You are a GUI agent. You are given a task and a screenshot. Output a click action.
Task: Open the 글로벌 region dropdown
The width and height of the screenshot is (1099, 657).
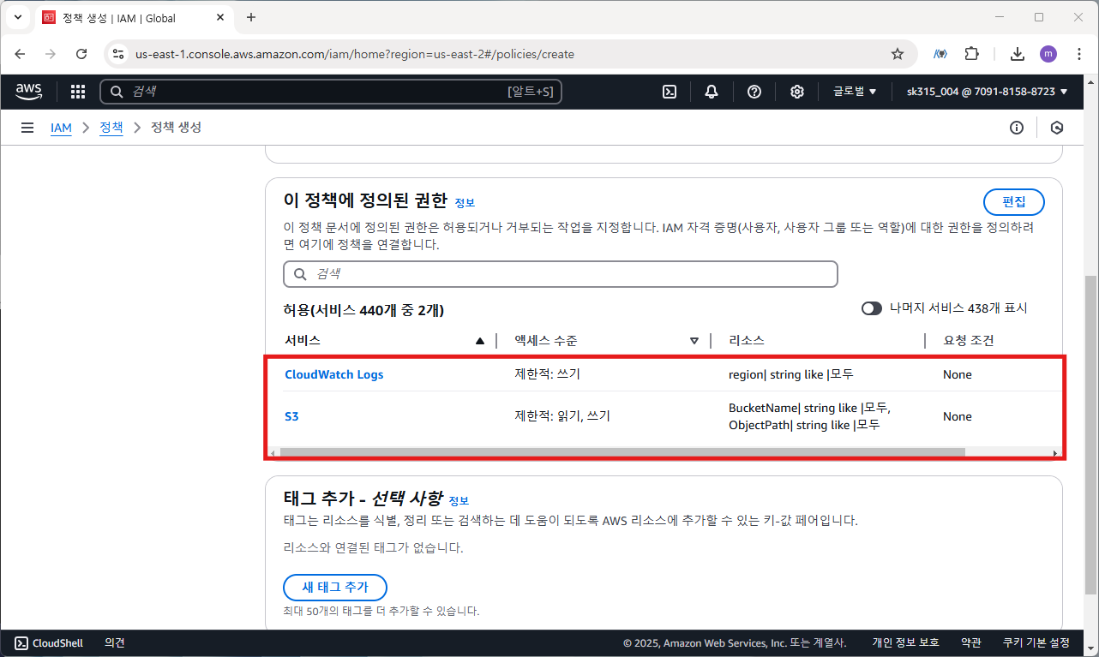click(x=855, y=92)
